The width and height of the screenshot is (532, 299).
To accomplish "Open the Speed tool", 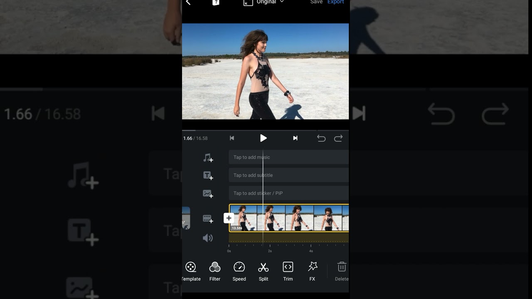I will tap(239, 272).
